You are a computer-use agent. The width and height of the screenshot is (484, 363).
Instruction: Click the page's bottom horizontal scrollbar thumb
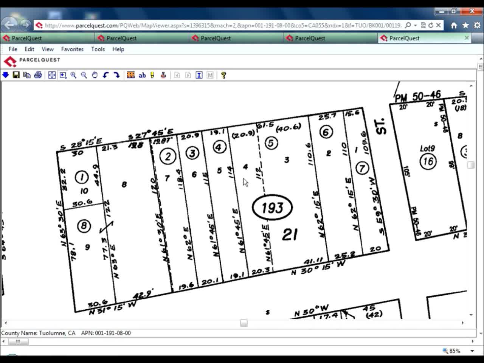(18, 341)
